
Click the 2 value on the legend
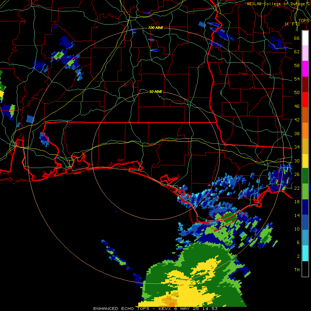point(298,256)
